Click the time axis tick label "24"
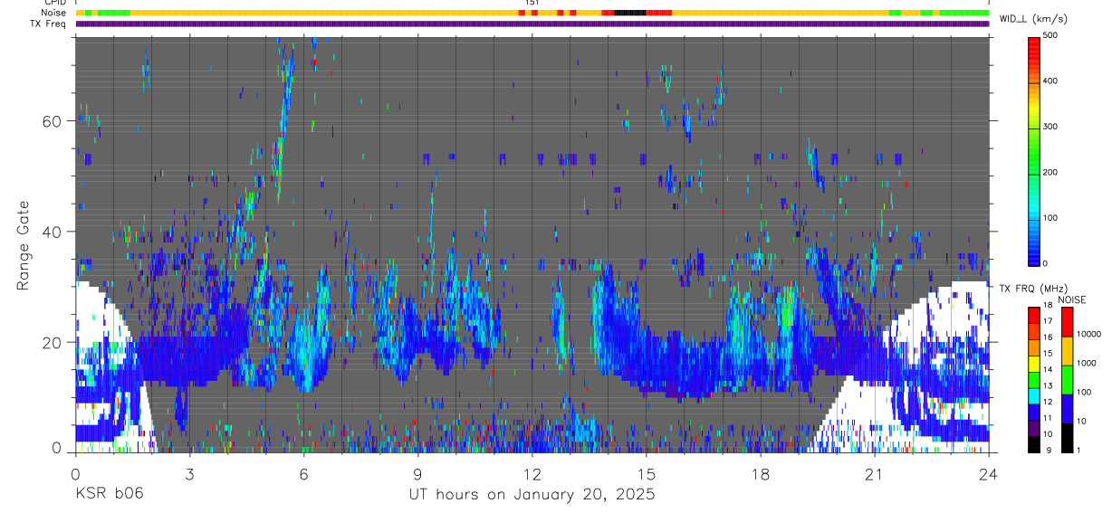Image resolution: width=1112 pixels, height=513 pixels. 988,473
